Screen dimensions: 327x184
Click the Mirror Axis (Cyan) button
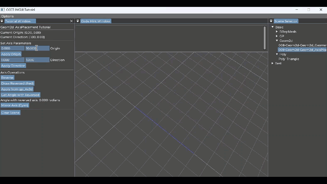click(15, 105)
